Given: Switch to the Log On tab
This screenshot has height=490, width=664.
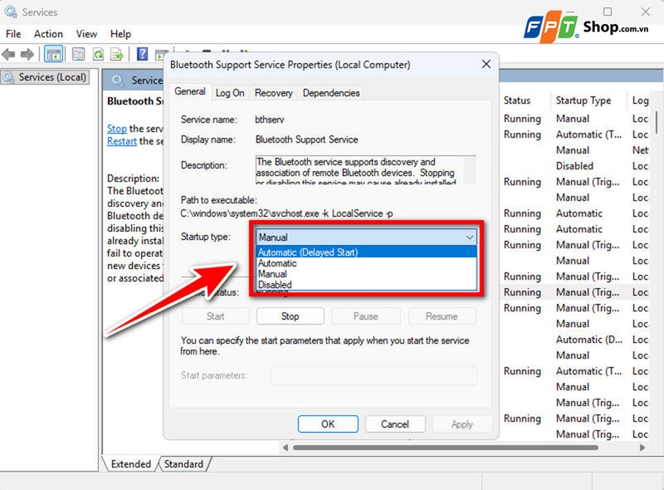Looking at the screenshot, I should (x=230, y=93).
